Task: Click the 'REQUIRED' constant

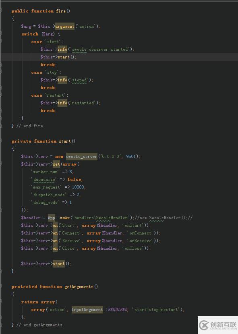Action: pyautogui.click(x=118, y=310)
